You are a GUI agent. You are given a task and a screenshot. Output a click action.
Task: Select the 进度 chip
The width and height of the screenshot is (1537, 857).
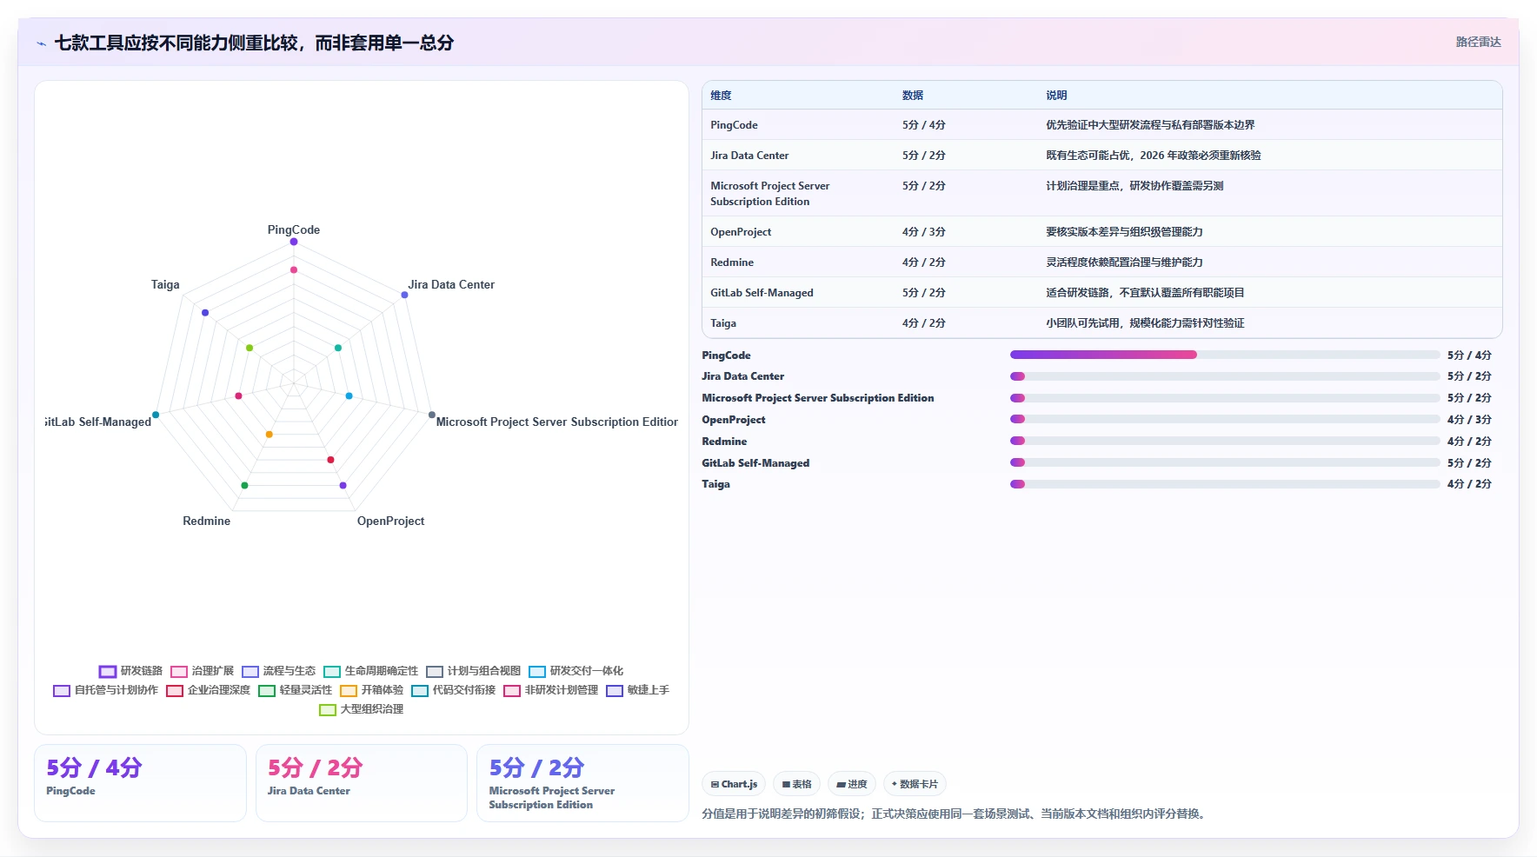[x=851, y=784]
